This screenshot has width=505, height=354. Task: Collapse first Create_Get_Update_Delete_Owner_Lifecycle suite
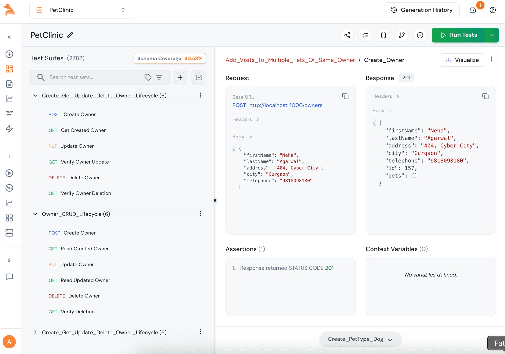coord(35,96)
